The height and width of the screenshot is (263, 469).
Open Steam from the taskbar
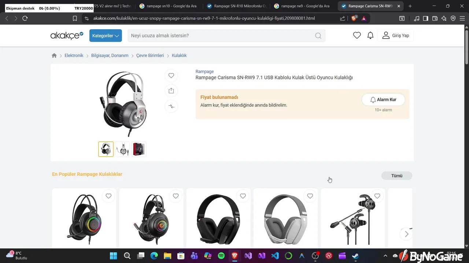[x=355, y=256]
